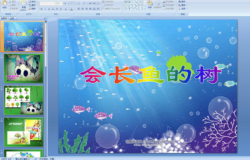The height and width of the screenshot is (160, 250).
Task: Close the slide thumbnail pane
Action: [45, 19]
